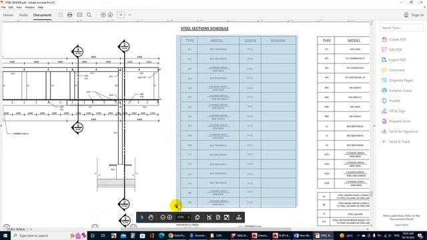The height and width of the screenshot is (240, 427).
Task: Click the Sign In button
Action: coord(414,15)
